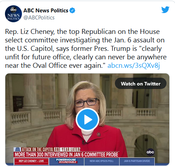Screen dimensions: 175x167
Task: Select the REP LIZ CHENEY – LIVE segment
Action: [31, 161]
